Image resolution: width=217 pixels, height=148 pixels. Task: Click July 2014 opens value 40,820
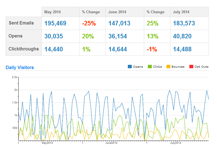[182, 36]
